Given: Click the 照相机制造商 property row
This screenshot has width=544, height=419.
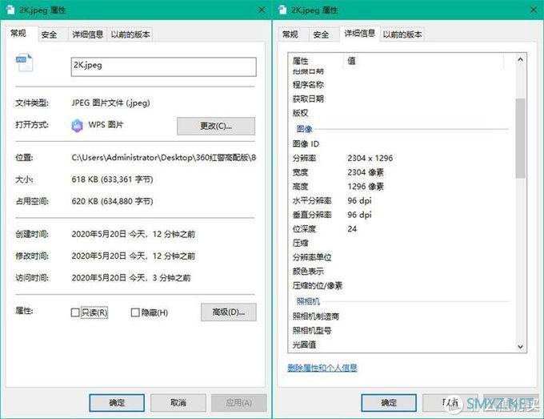Looking at the screenshot, I should [402, 316].
